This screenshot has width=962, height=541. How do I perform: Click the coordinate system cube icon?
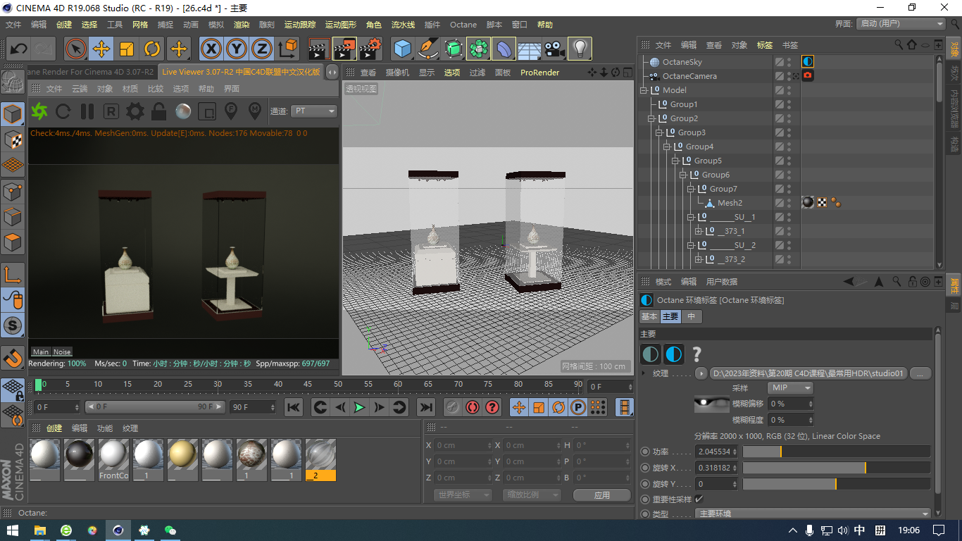tap(288, 49)
